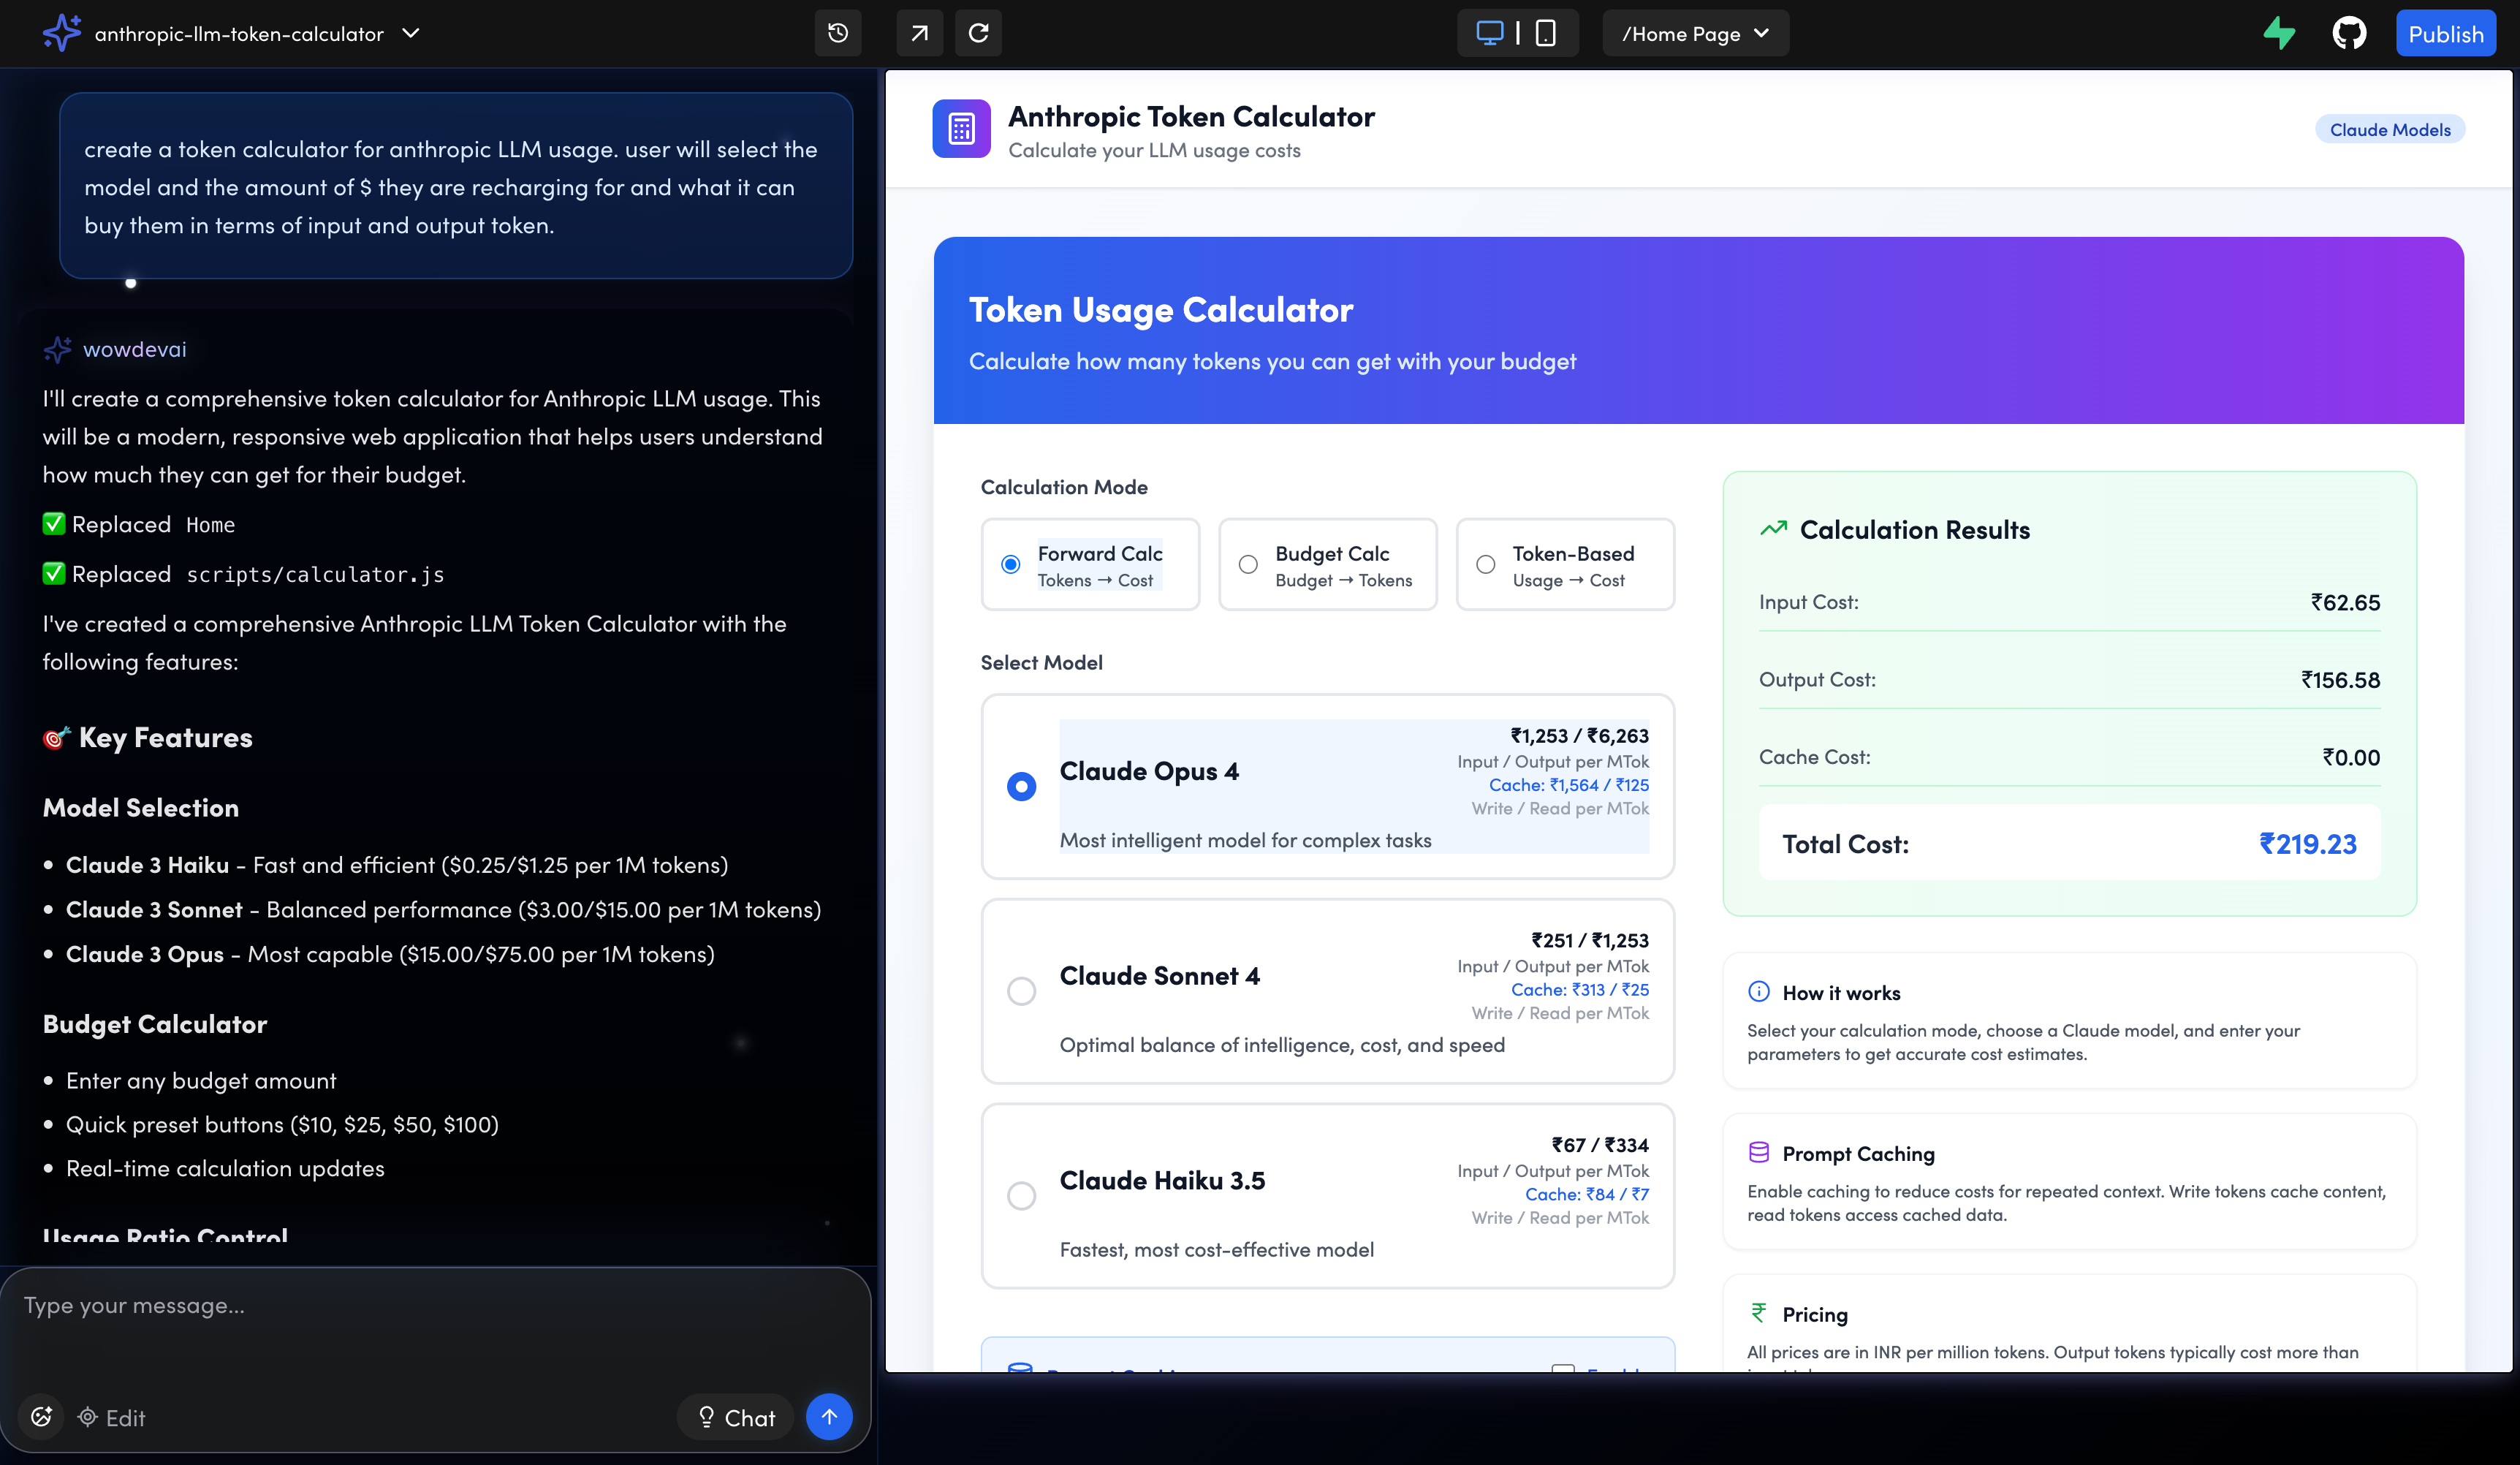
Task: Click the Quick preset buttons bullet
Action: tap(282, 1124)
